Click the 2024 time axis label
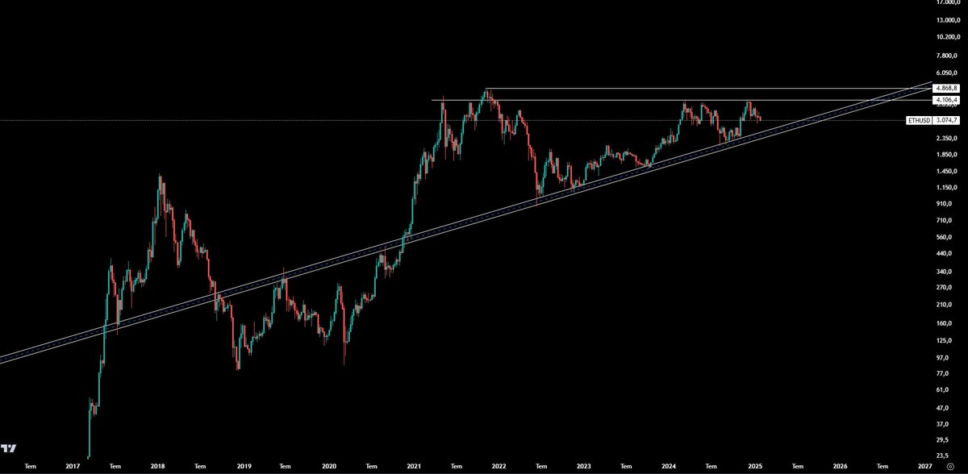The width and height of the screenshot is (968, 474). click(x=669, y=466)
